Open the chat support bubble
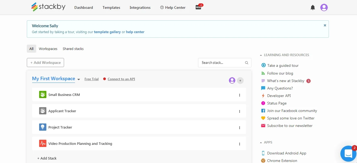 (348, 153)
